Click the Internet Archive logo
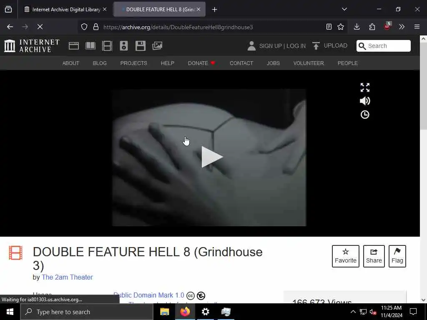 (32, 46)
